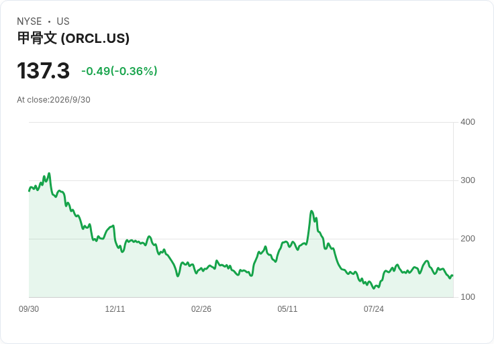
Task: Click the 200 price axis label
Action: 468,239
